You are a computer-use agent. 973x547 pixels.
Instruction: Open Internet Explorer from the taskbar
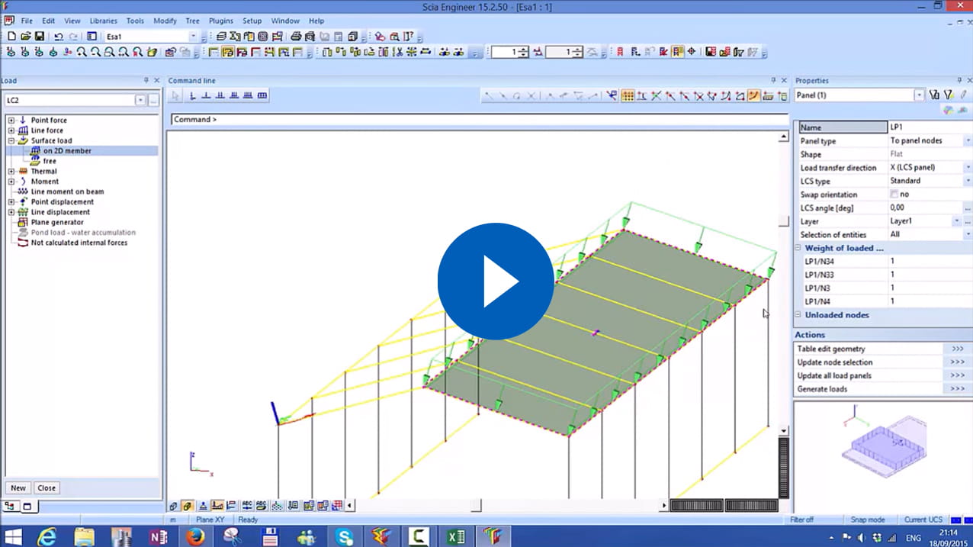pyautogui.click(x=47, y=536)
